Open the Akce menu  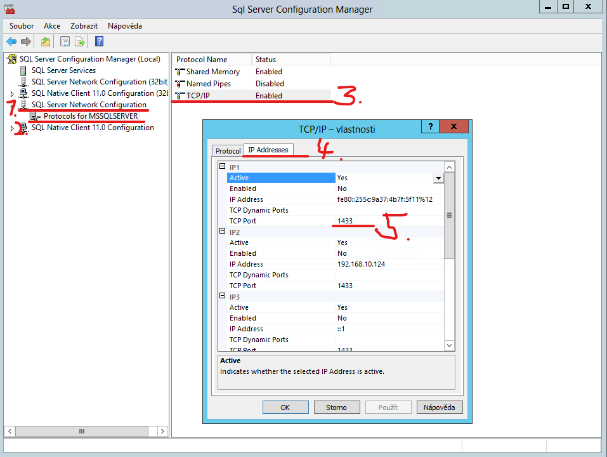coord(51,26)
